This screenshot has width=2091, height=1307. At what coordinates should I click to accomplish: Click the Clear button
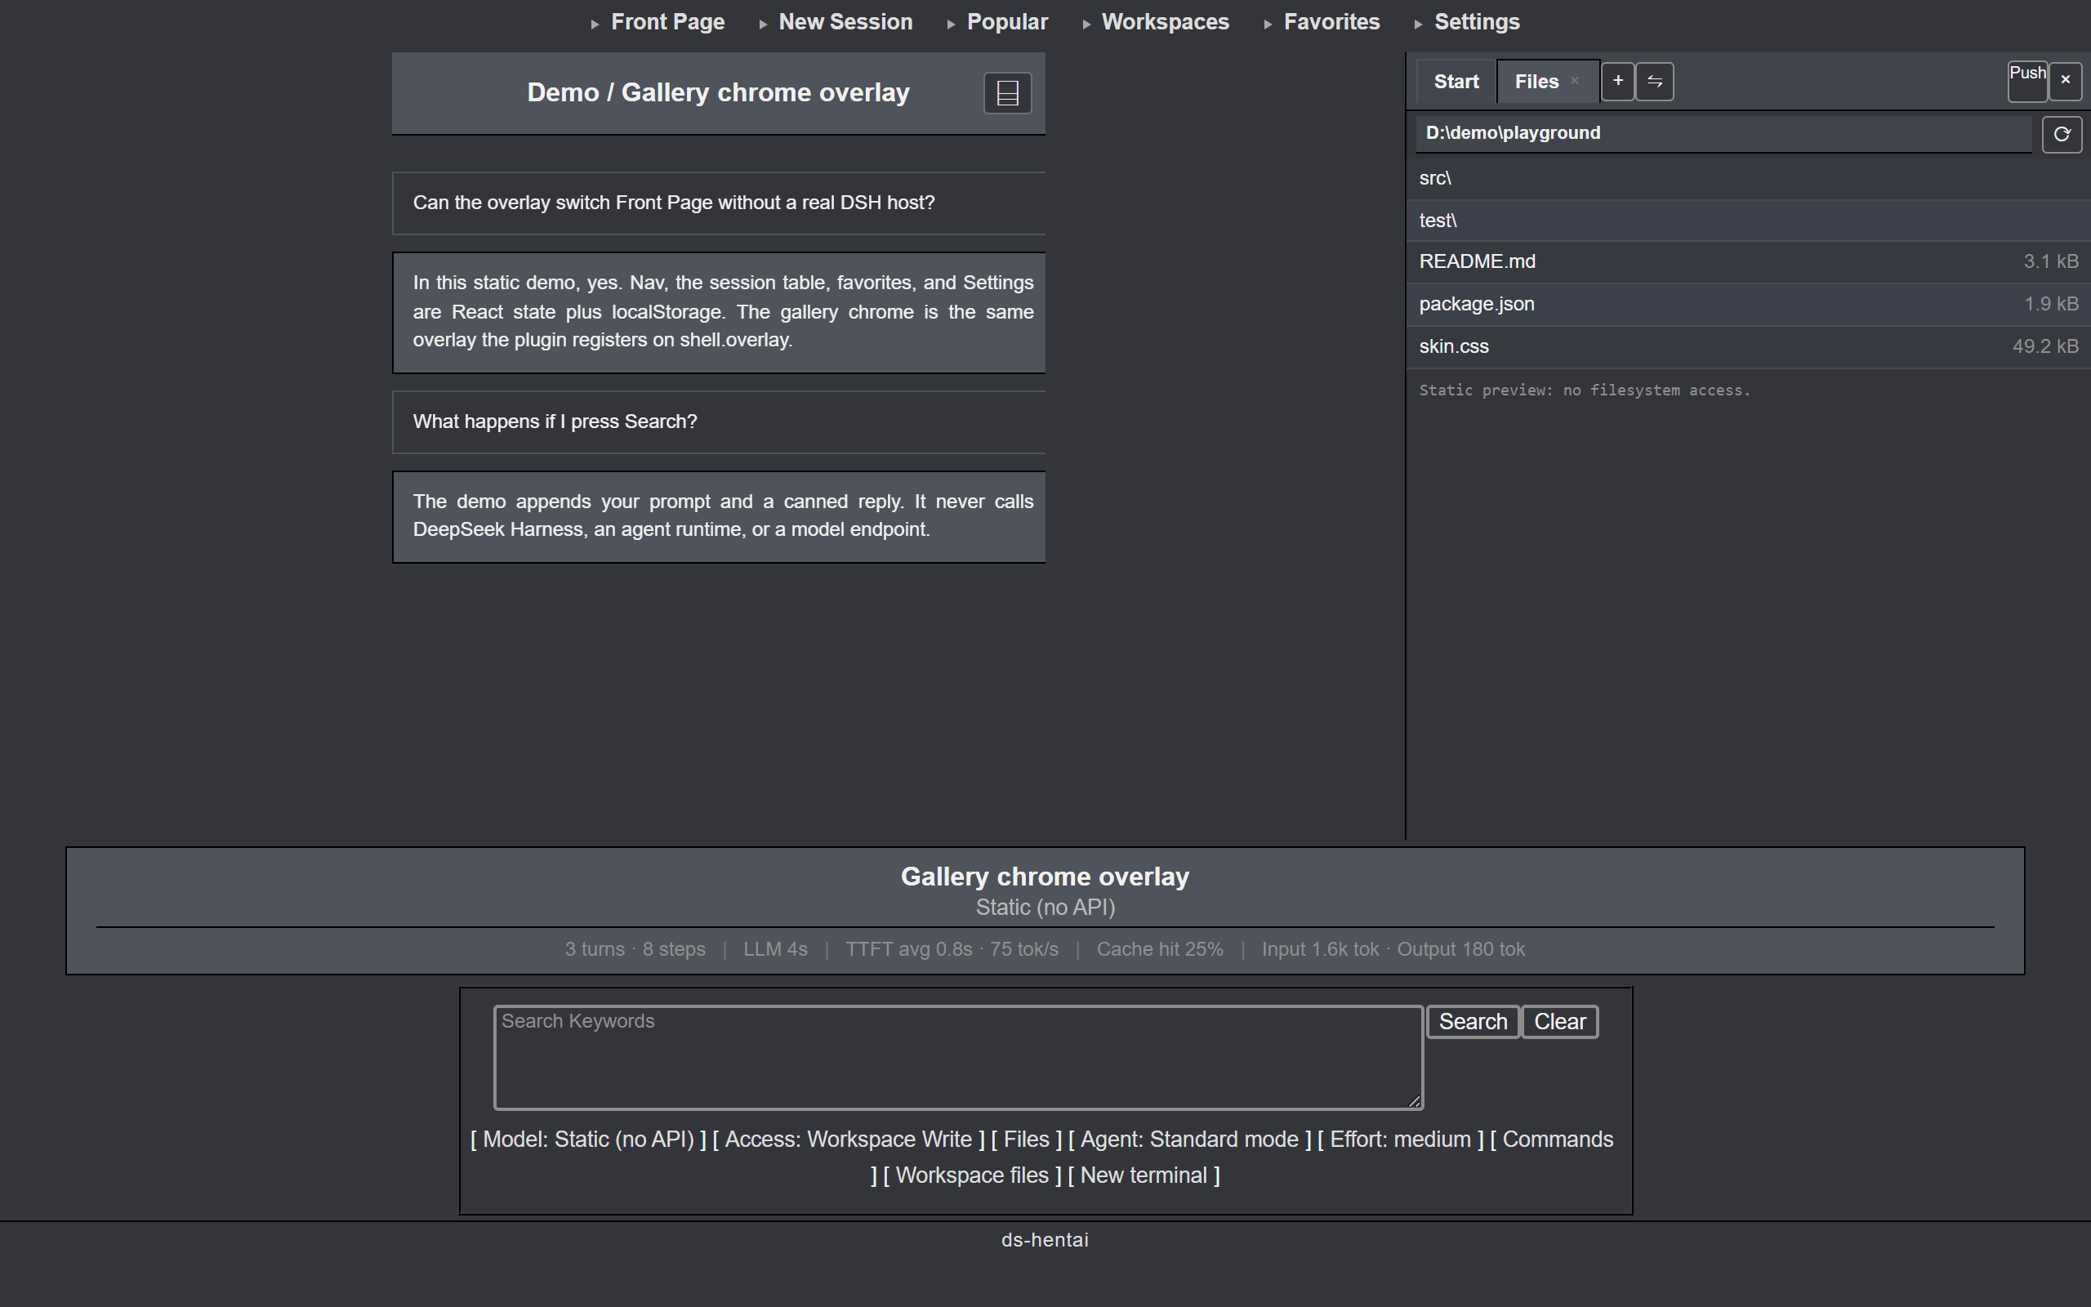(x=1559, y=1022)
